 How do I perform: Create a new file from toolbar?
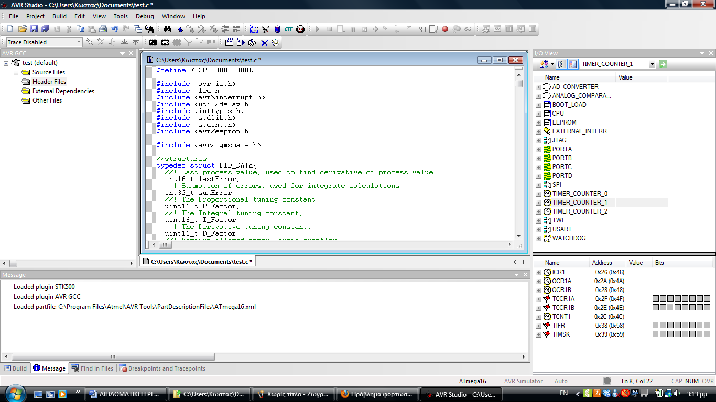coord(10,29)
